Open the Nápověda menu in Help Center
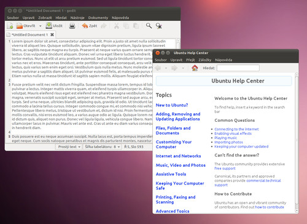The width and height of the screenshot is (307, 224). click(223, 60)
